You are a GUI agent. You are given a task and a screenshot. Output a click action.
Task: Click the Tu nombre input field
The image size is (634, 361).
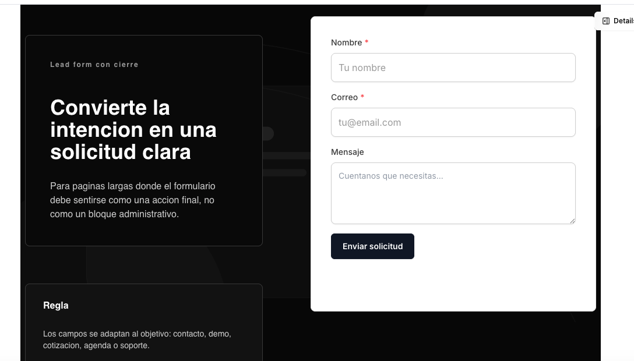[453, 68]
